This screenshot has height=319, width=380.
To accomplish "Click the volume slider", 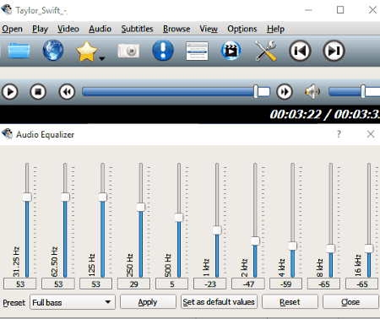I will click(354, 92).
